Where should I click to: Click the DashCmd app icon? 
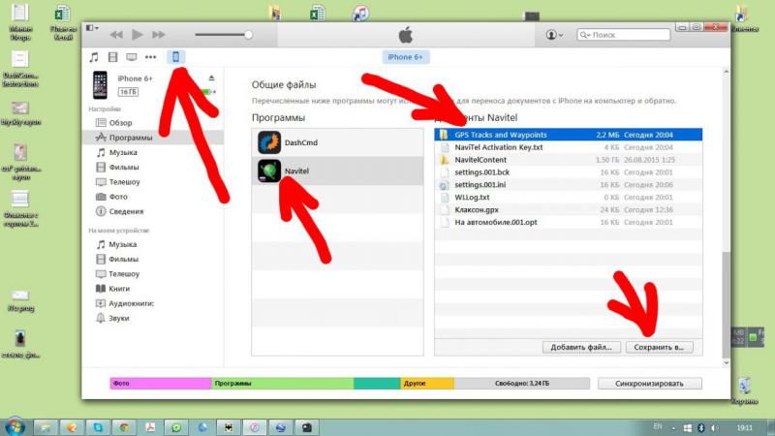click(x=269, y=142)
